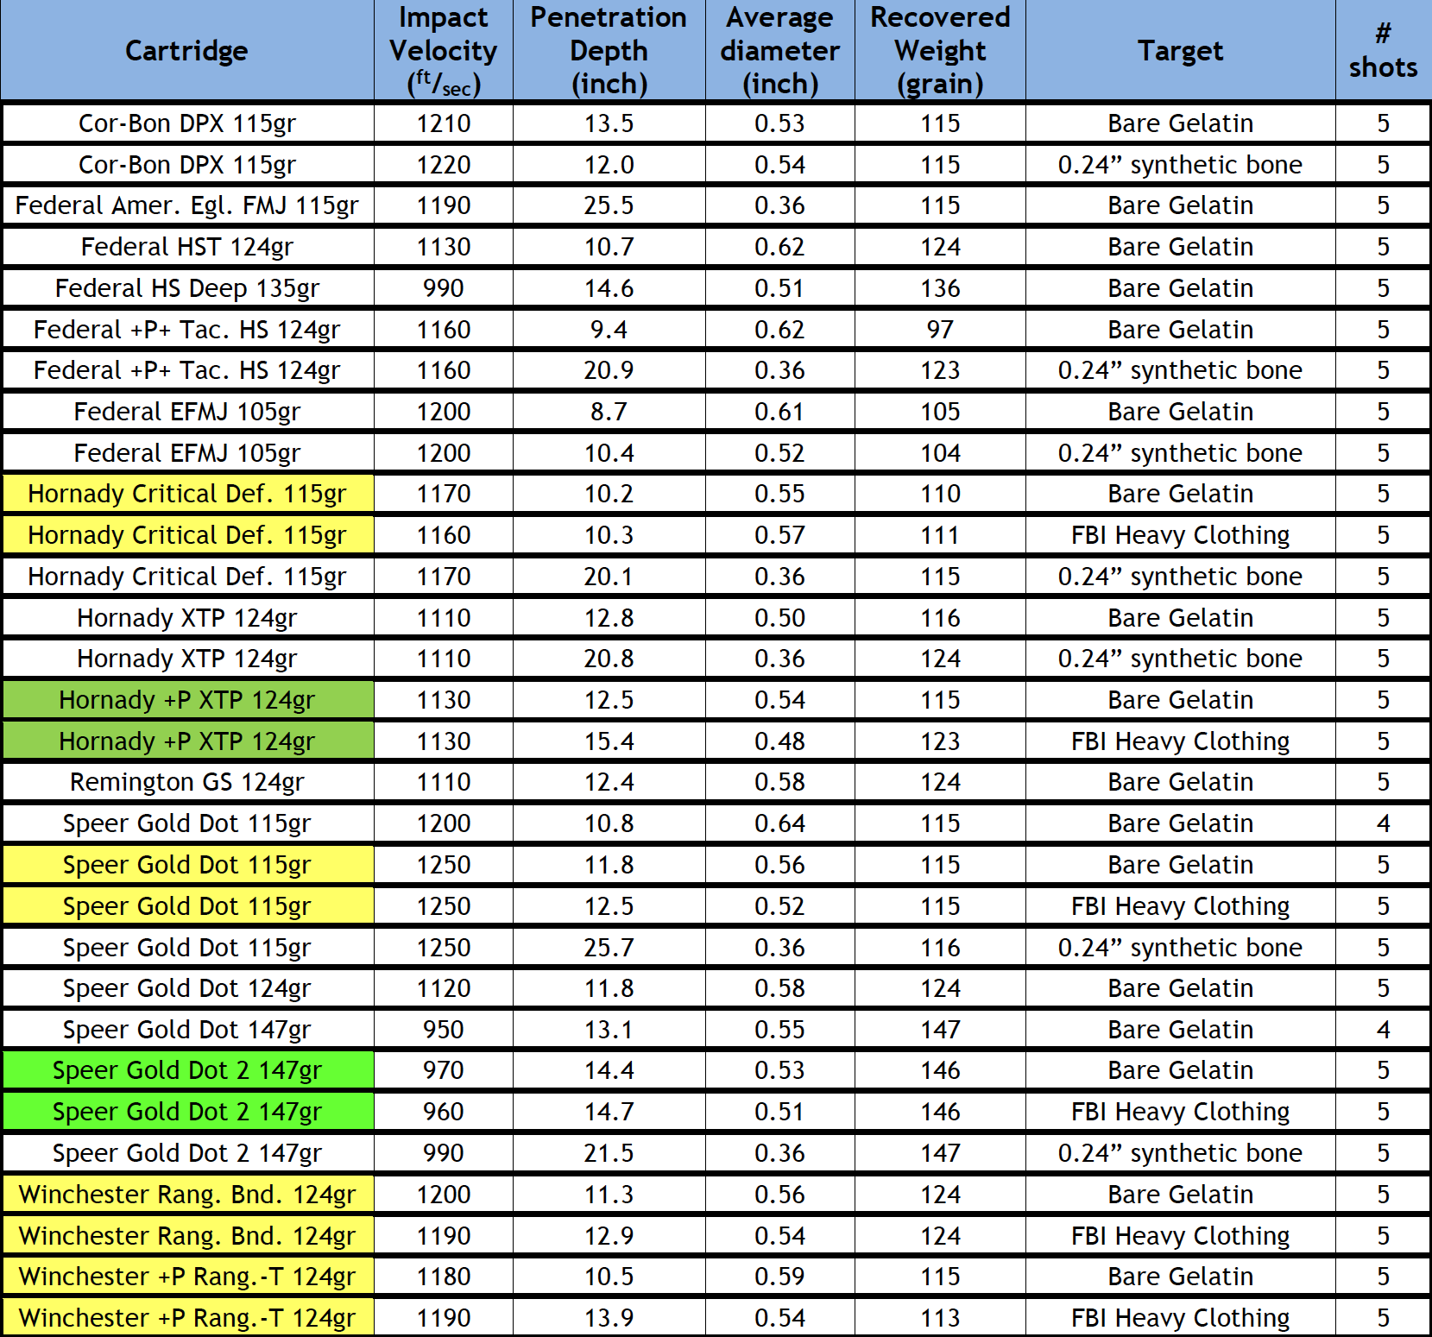Click FBI Heavy Clothing in Speer Gold Dot 2 row
The width and height of the screenshot is (1432, 1337).
(1180, 1112)
